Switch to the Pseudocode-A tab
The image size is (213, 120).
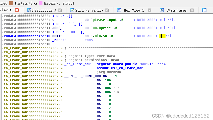pos(44,10)
